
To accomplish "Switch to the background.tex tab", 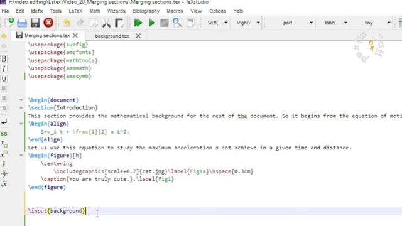I will click(x=112, y=36).
